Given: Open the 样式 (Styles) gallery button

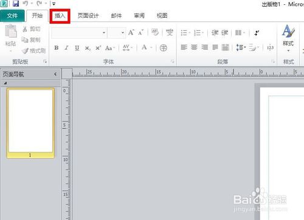Looking at the screenshot, I should (x=288, y=38).
